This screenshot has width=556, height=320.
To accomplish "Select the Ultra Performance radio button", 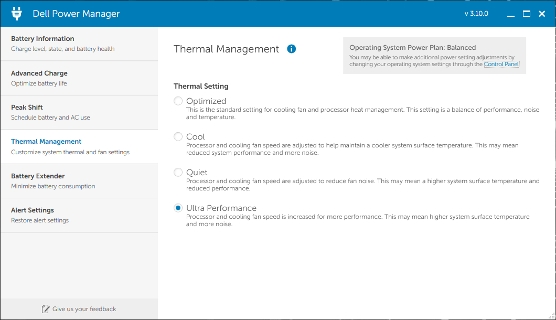I will 178,208.
